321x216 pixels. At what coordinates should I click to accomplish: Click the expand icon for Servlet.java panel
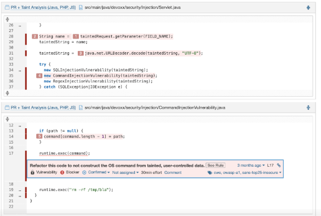[309, 8]
